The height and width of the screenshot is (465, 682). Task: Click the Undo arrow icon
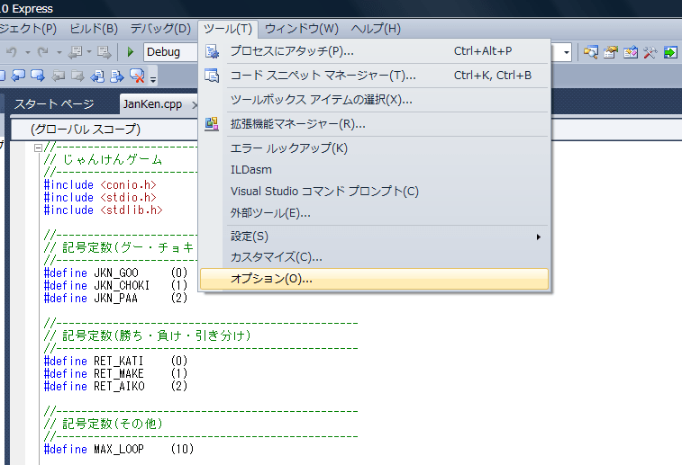point(12,52)
